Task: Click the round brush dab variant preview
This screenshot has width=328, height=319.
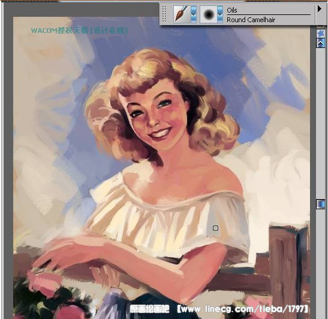Action: pyautogui.click(x=209, y=14)
